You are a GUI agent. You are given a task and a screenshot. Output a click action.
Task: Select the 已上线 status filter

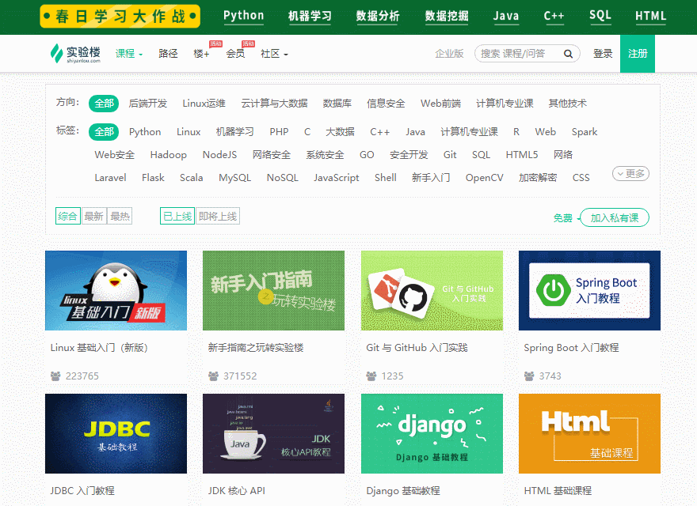[177, 216]
